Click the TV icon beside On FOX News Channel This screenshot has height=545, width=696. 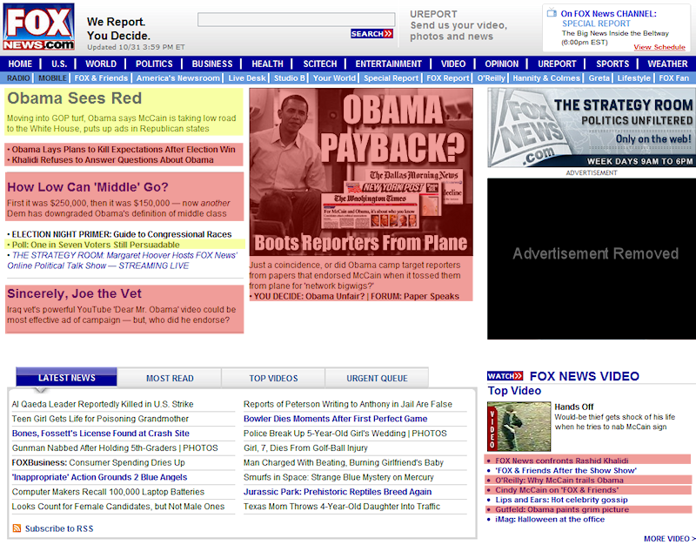pyautogui.click(x=552, y=12)
